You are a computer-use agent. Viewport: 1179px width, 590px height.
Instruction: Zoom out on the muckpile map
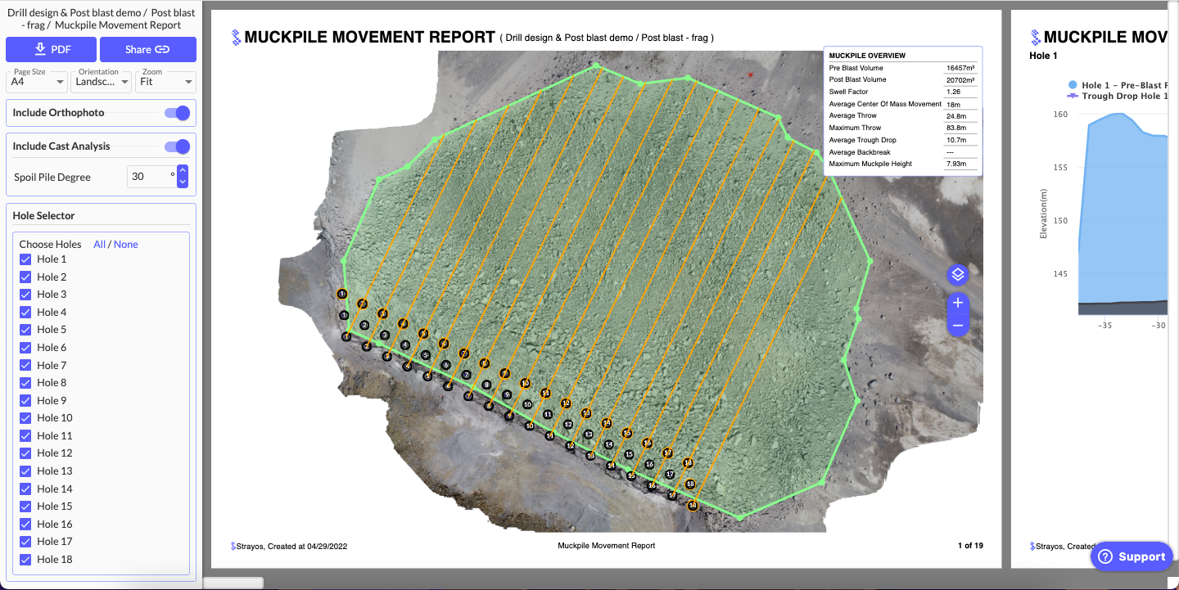[958, 326]
